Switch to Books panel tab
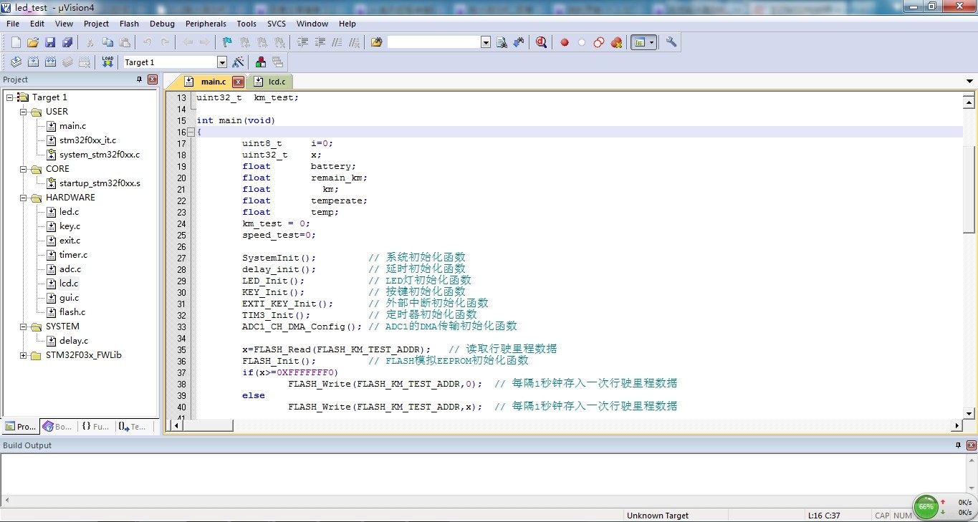Image resolution: width=978 pixels, height=522 pixels. [58, 426]
